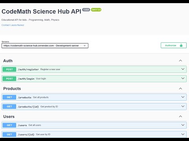Click the POST badge for /auth/register

point(9,69)
